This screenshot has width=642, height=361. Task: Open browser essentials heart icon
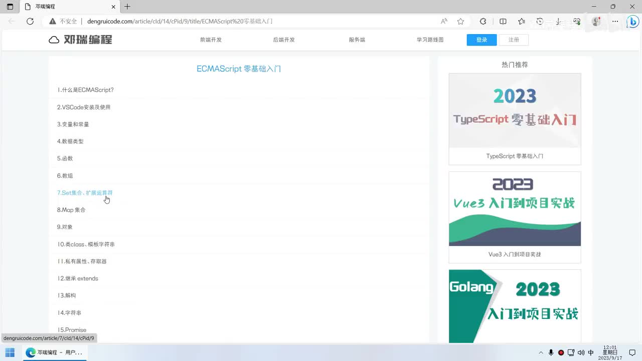(x=577, y=22)
